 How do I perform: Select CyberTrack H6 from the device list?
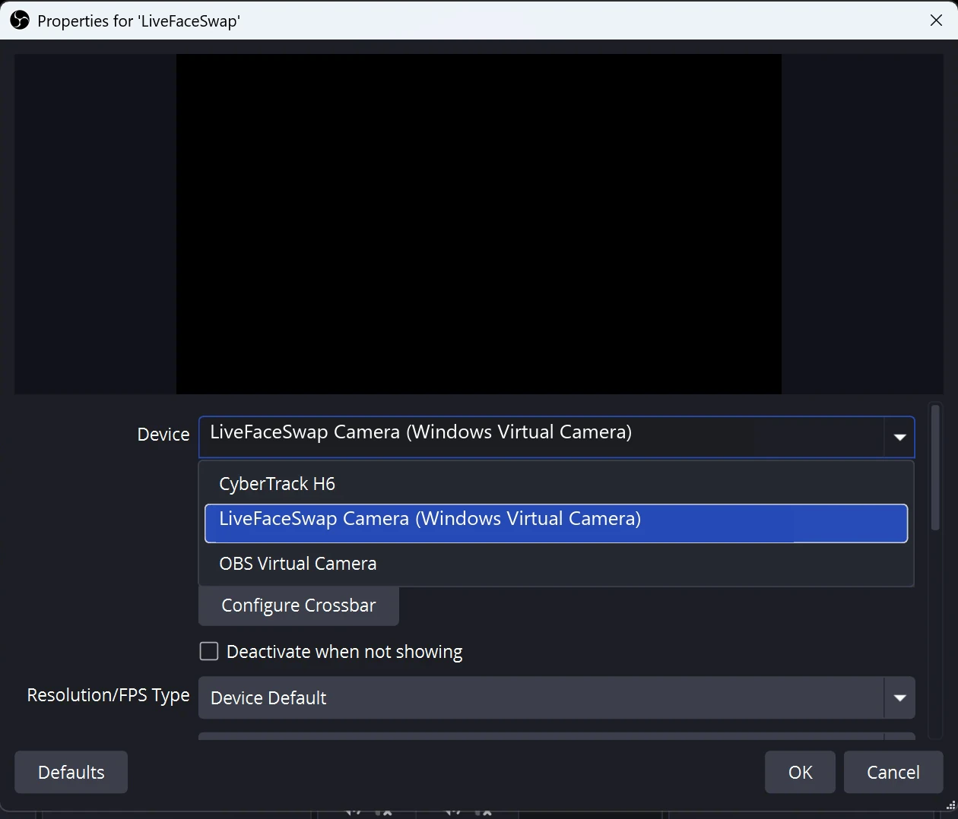(x=556, y=484)
